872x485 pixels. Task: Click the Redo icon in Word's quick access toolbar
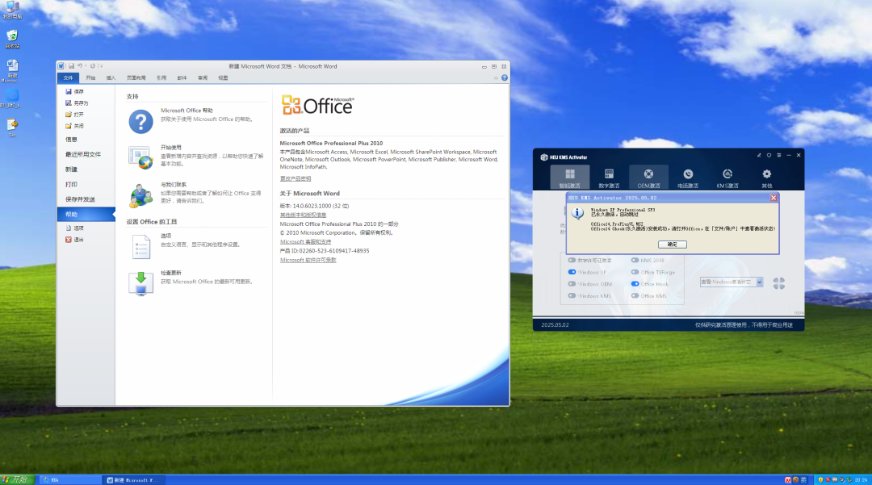coord(93,66)
